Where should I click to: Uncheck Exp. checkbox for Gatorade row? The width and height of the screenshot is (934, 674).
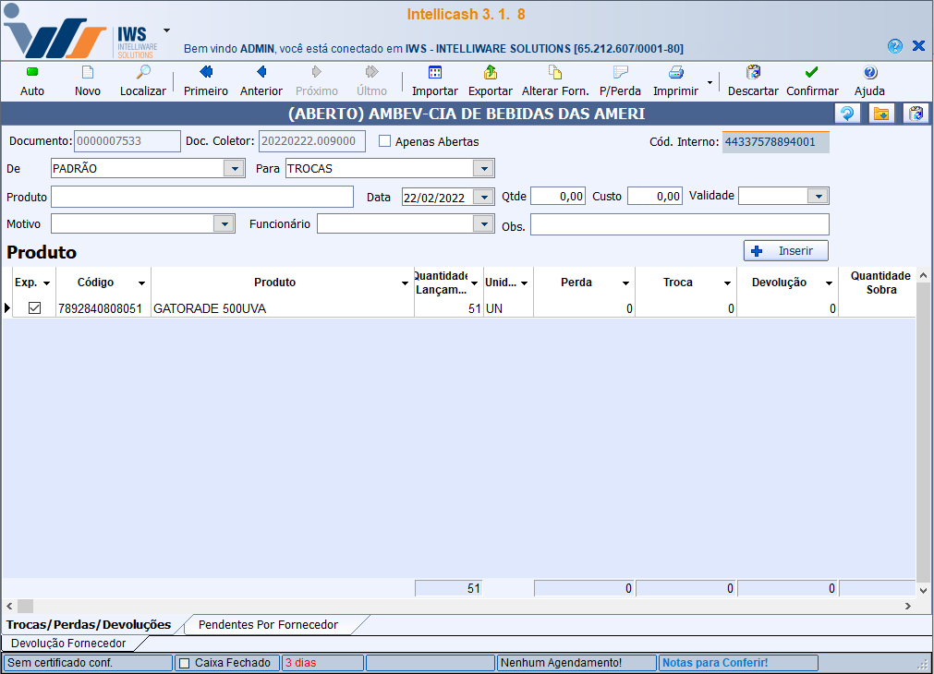click(35, 308)
